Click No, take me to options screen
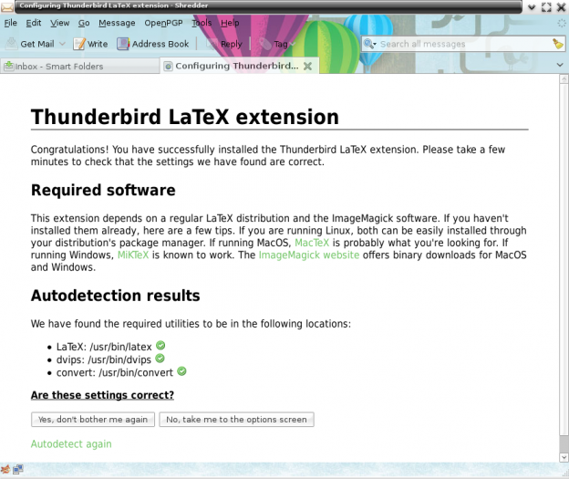569x479 pixels. pos(236,420)
